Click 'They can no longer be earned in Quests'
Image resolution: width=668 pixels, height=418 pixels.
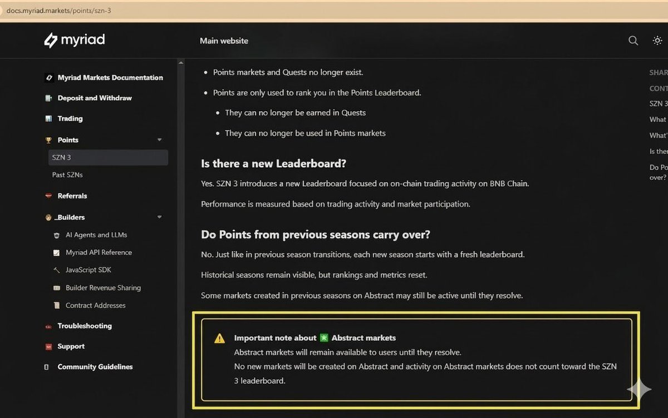(296, 112)
